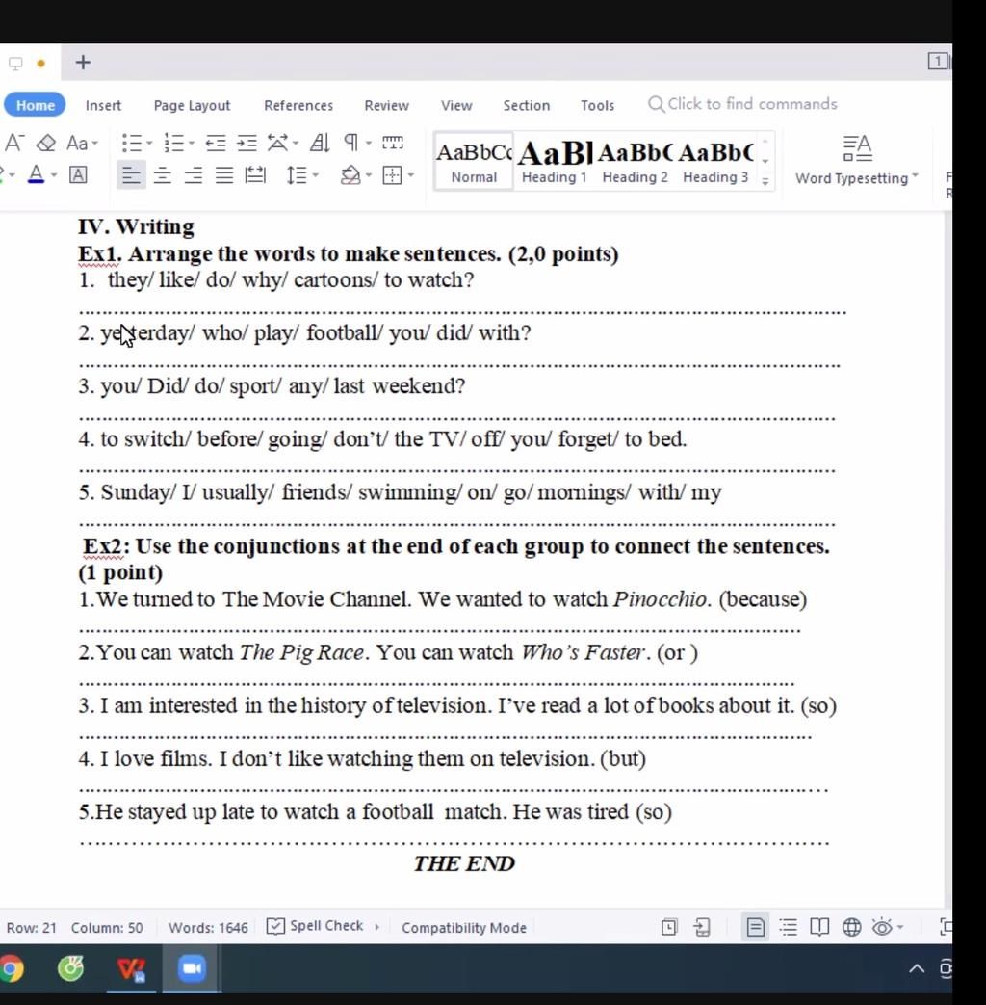Expand line spacing options dropdown
Viewport: 986px width, 1005px height.
(x=315, y=175)
